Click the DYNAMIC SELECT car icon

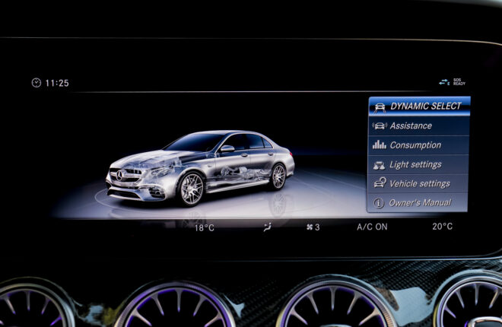click(x=380, y=107)
